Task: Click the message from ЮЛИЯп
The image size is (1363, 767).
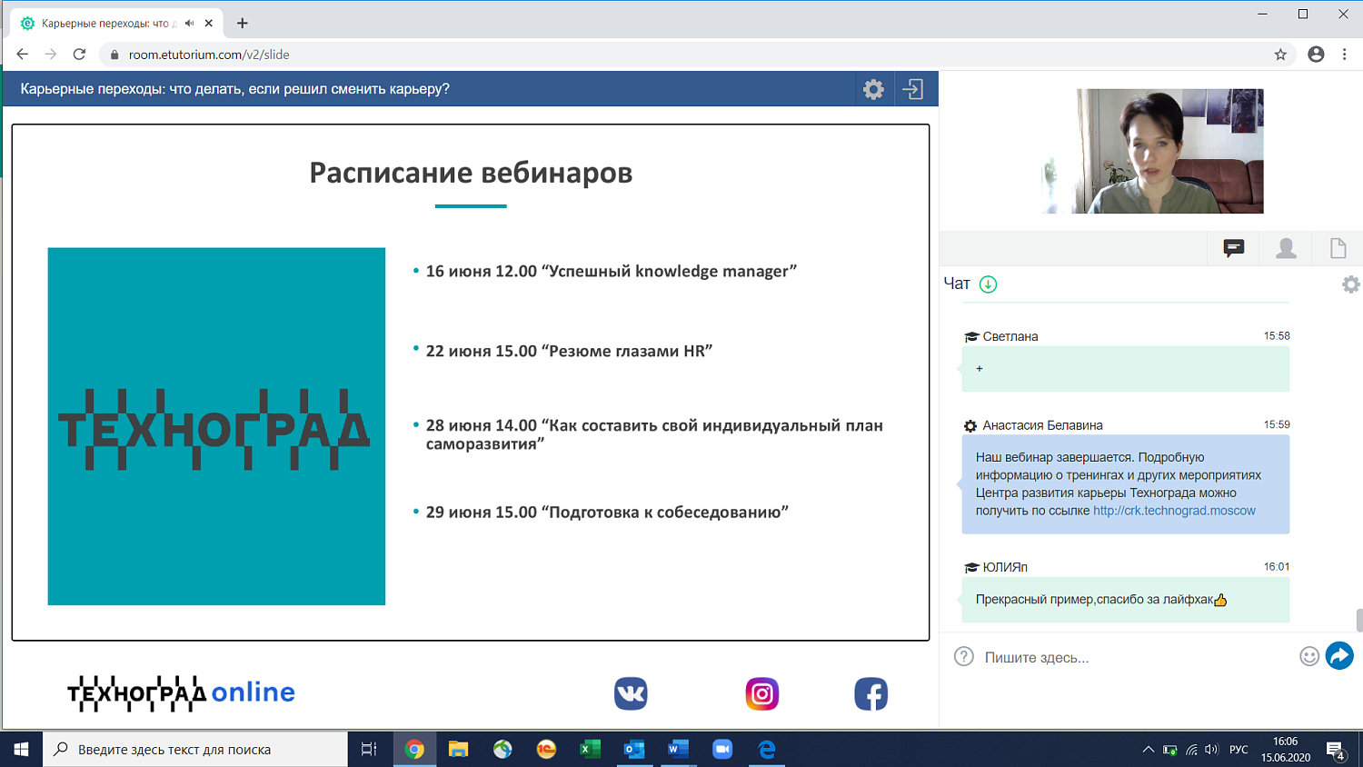Action: 1126,600
